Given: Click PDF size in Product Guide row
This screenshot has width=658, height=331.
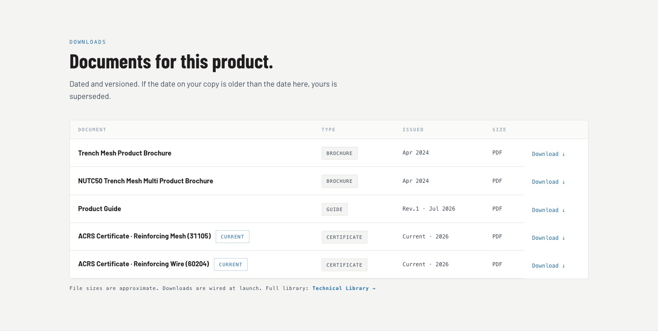Looking at the screenshot, I should (x=497, y=209).
